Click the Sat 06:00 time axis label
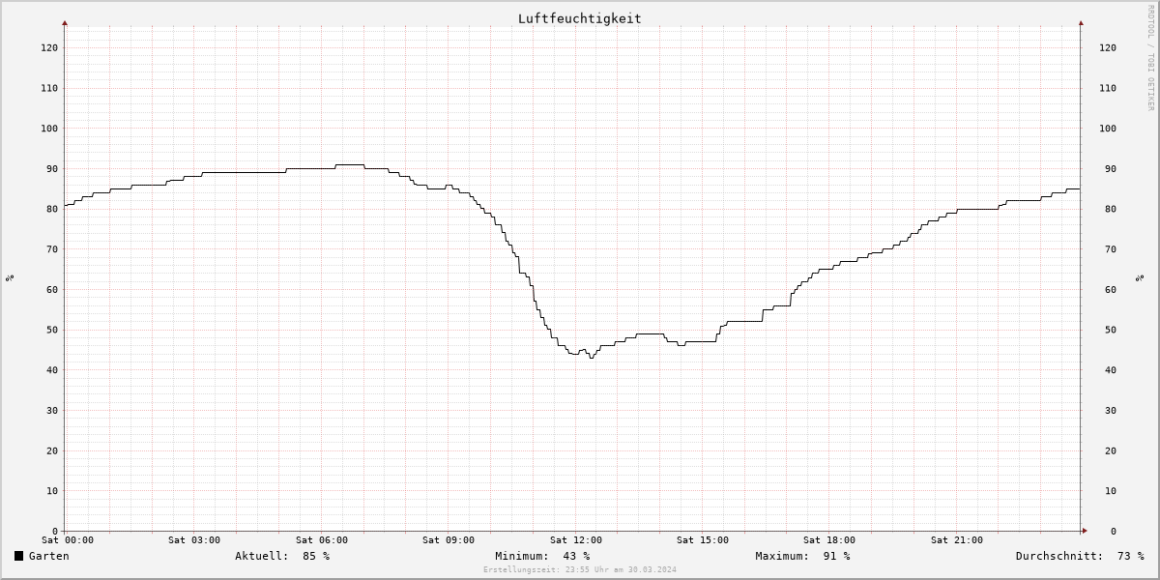This screenshot has width=1160, height=580. pyautogui.click(x=322, y=540)
